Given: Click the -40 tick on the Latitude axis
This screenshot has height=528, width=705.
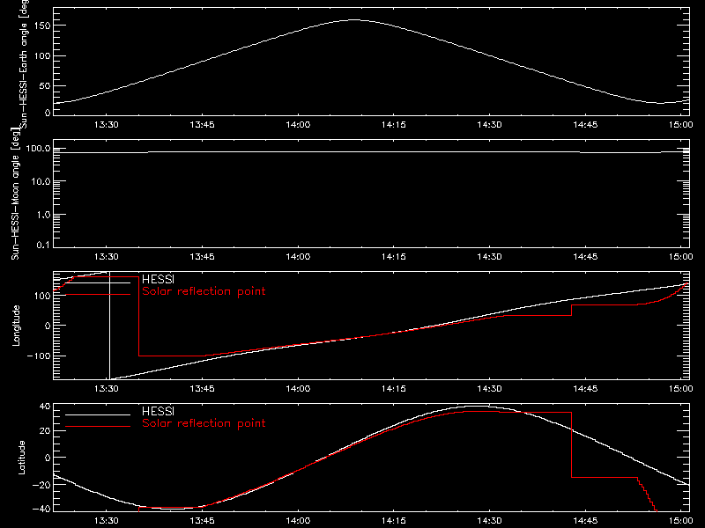Looking at the screenshot, I should [41, 509].
